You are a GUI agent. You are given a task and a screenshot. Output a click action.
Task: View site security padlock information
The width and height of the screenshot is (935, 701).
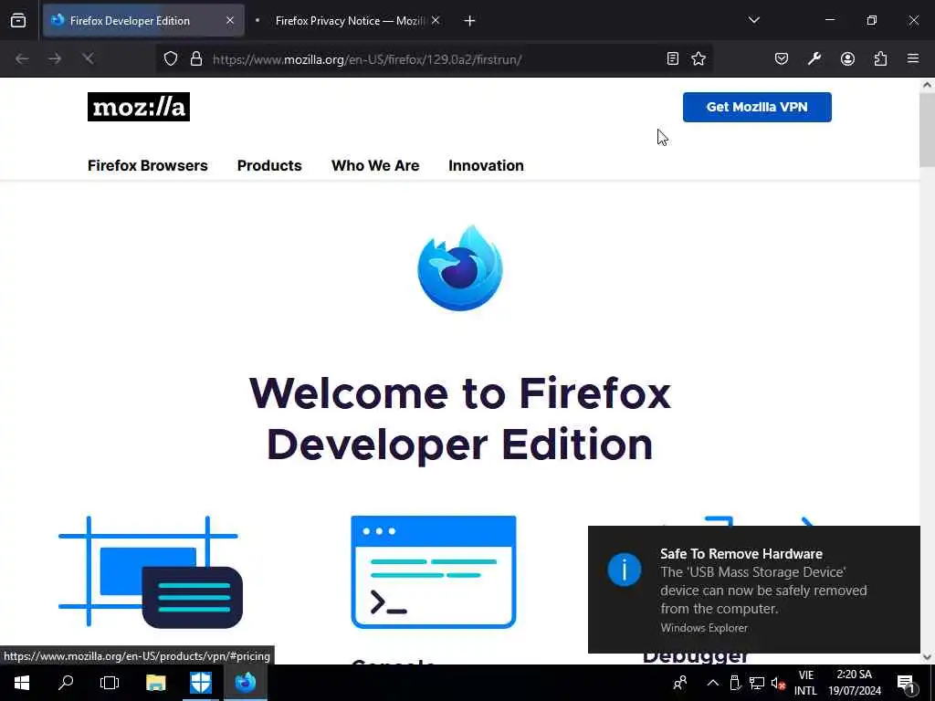tap(196, 59)
